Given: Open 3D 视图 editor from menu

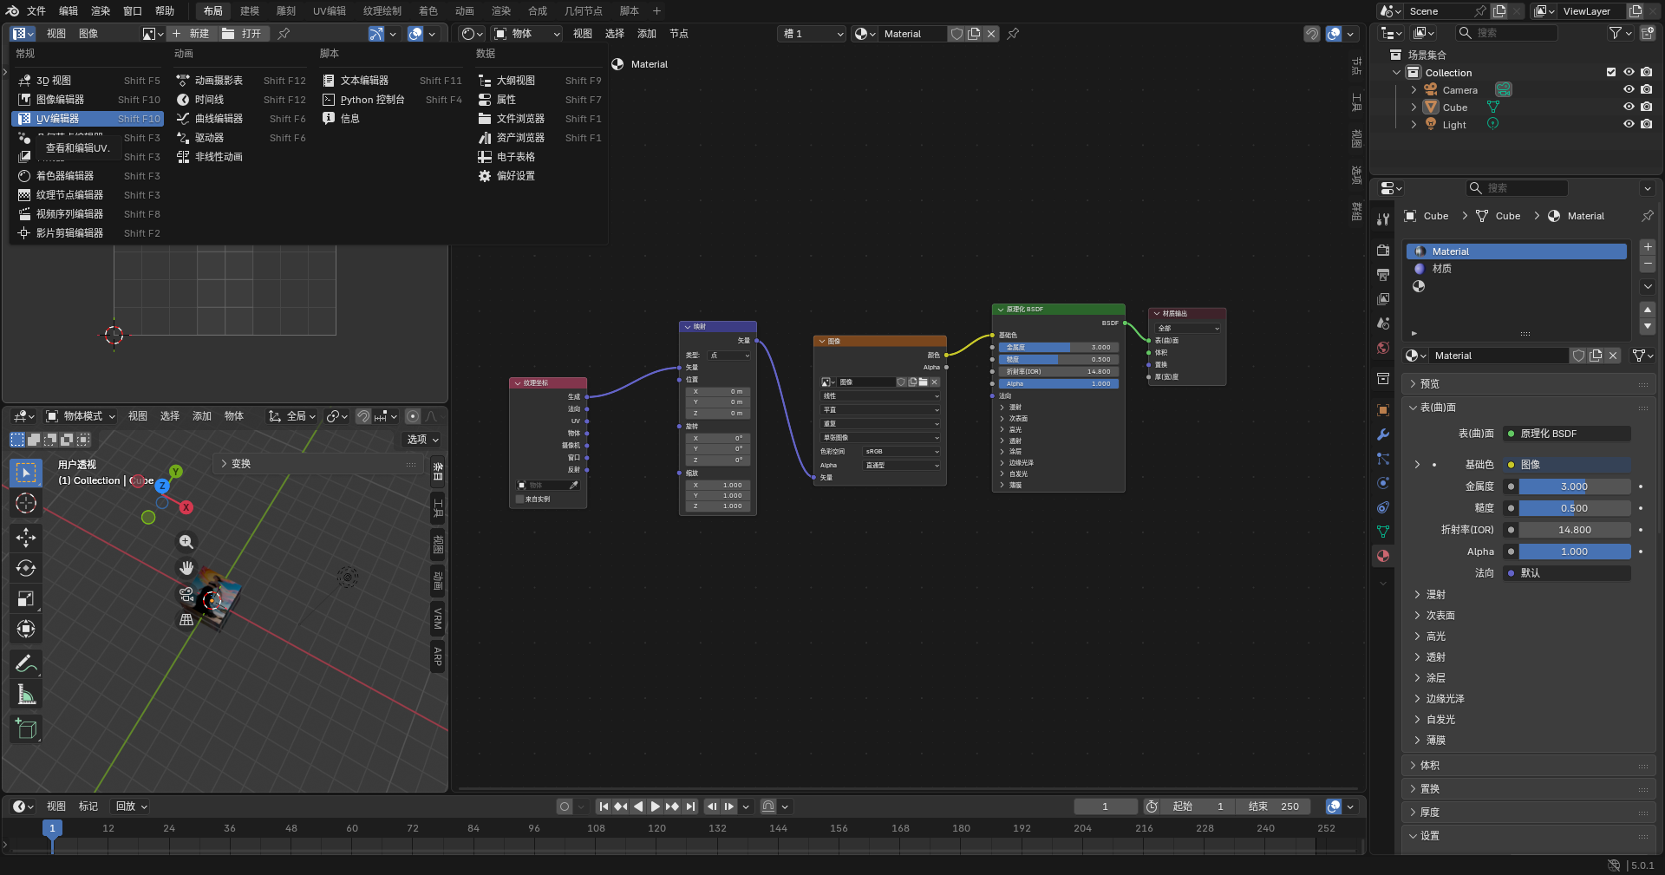Looking at the screenshot, I should point(88,81).
